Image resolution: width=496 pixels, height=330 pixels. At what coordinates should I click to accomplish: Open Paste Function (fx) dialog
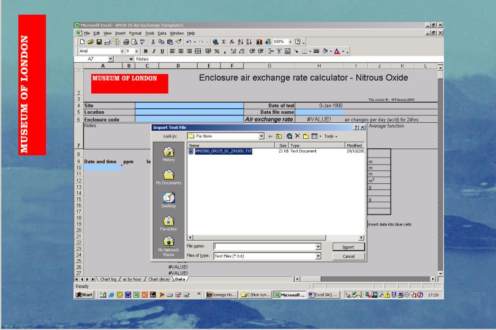click(232, 42)
